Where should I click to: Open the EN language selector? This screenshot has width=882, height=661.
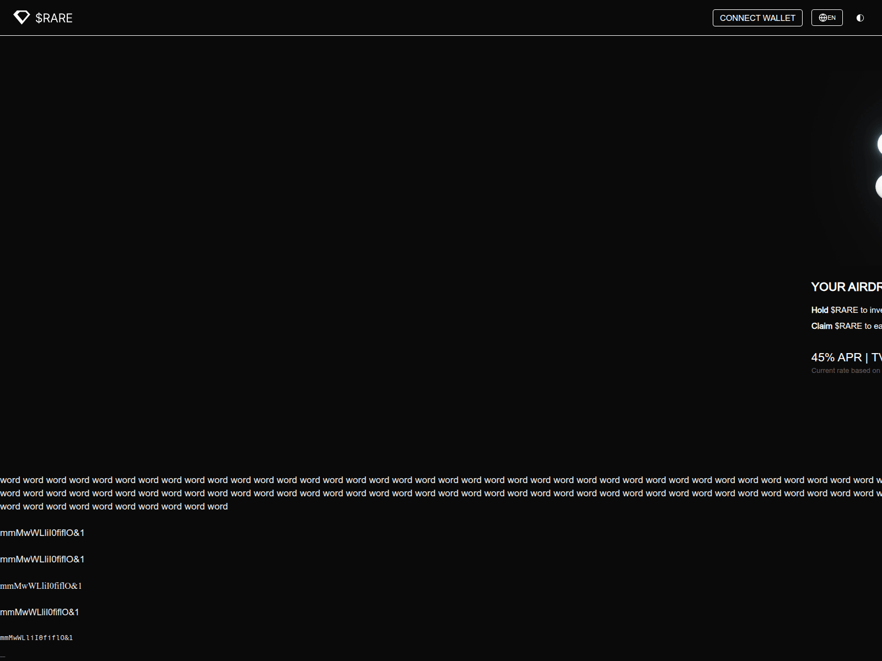click(827, 18)
